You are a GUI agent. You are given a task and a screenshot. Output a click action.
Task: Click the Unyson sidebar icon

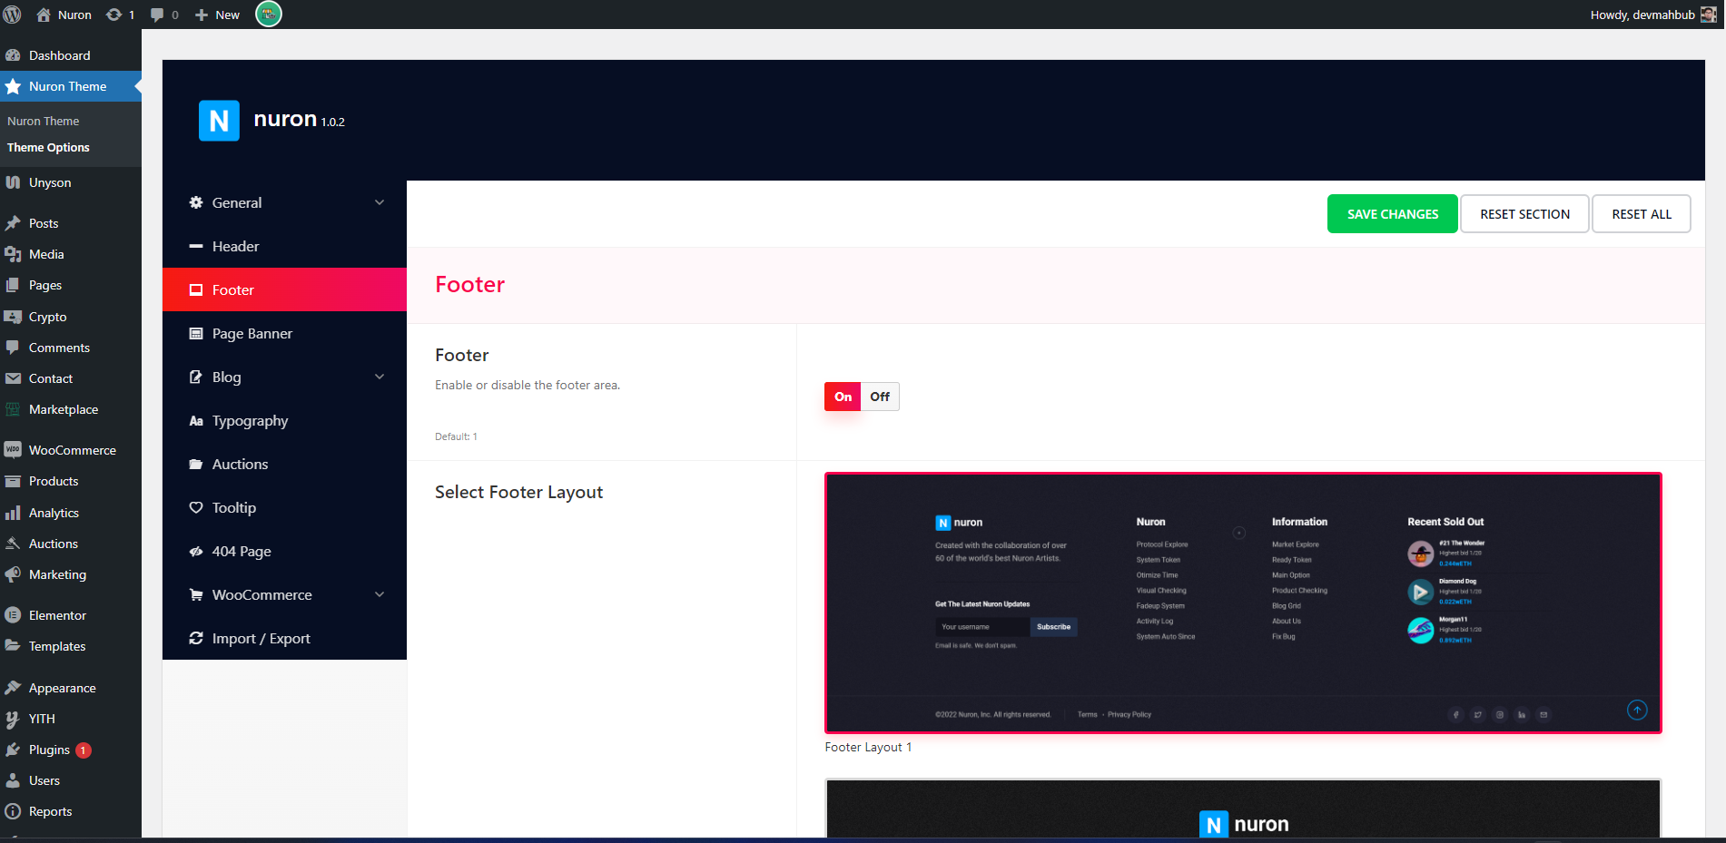pos(13,182)
